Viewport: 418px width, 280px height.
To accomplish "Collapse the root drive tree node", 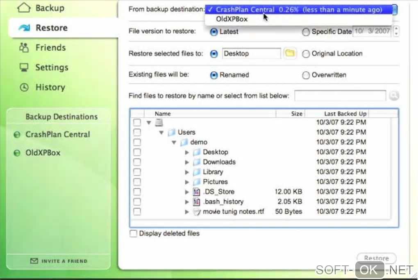I will pyautogui.click(x=149, y=123).
